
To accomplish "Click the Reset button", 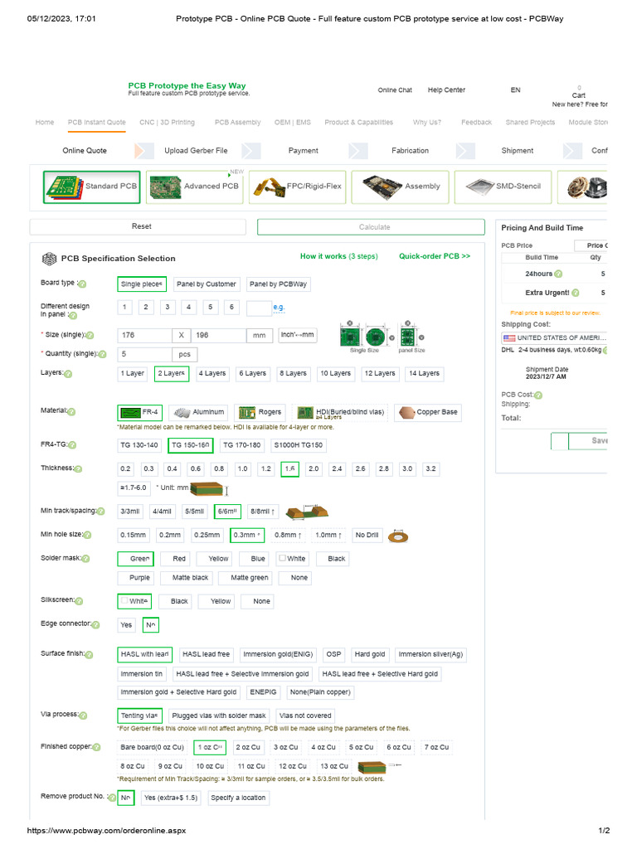I will tap(138, 227).
